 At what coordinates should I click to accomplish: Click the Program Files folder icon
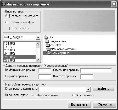pyautogui.click(x=47, y=41)
